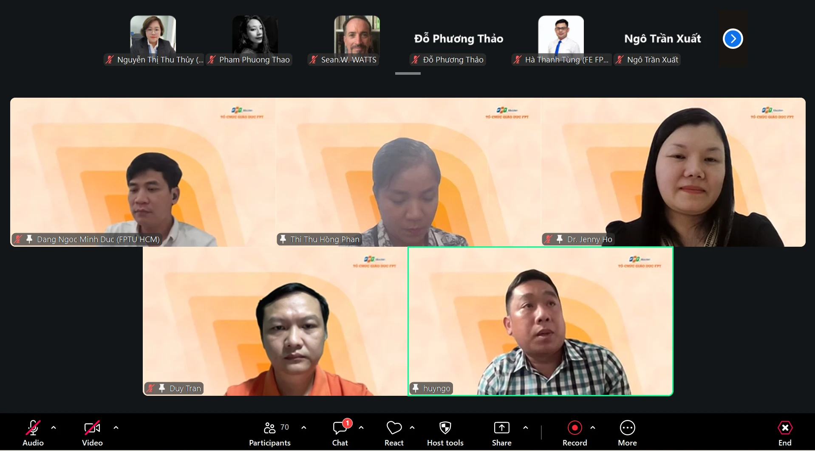Open the More menu
This screenshot has width=815, height=451.
(628, 433)
